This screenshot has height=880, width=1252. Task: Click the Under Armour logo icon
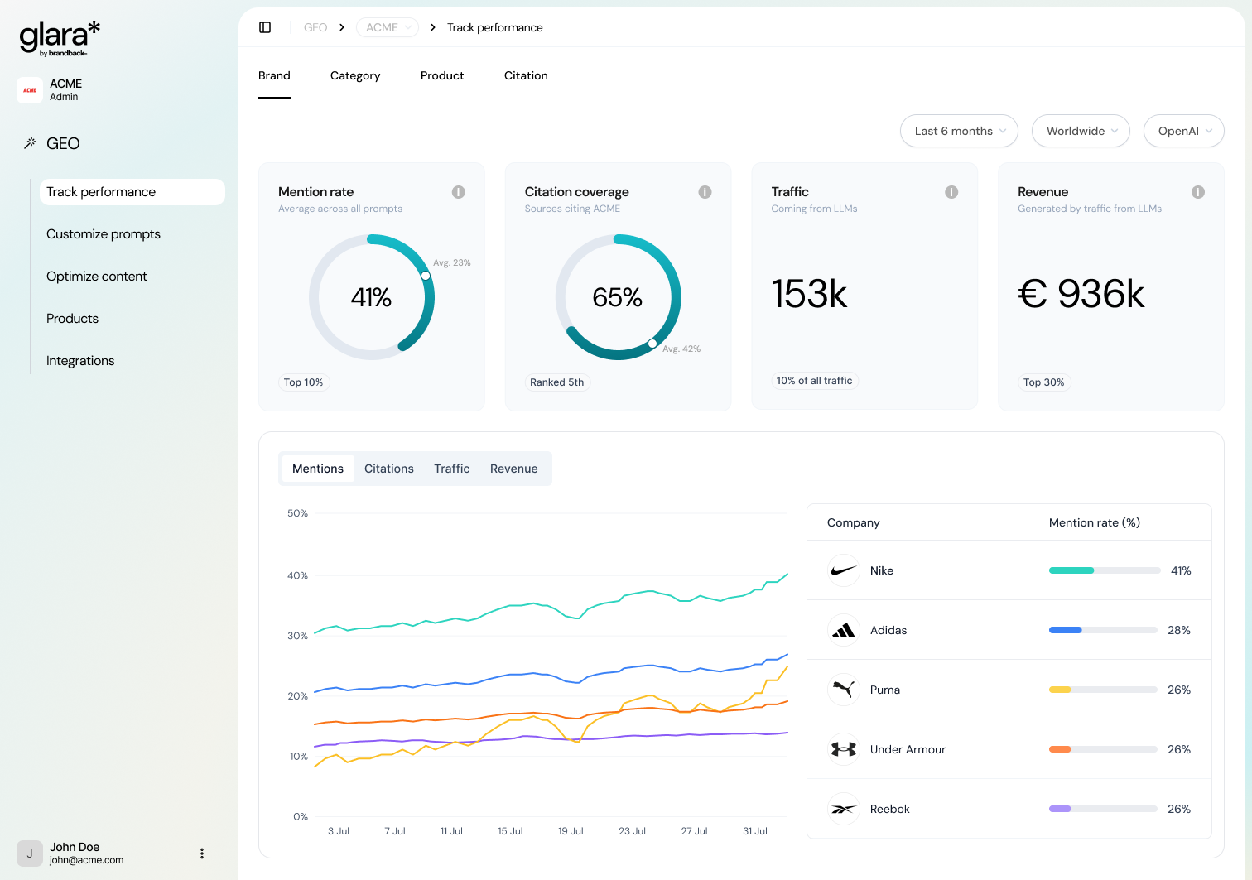pos(844,749)
